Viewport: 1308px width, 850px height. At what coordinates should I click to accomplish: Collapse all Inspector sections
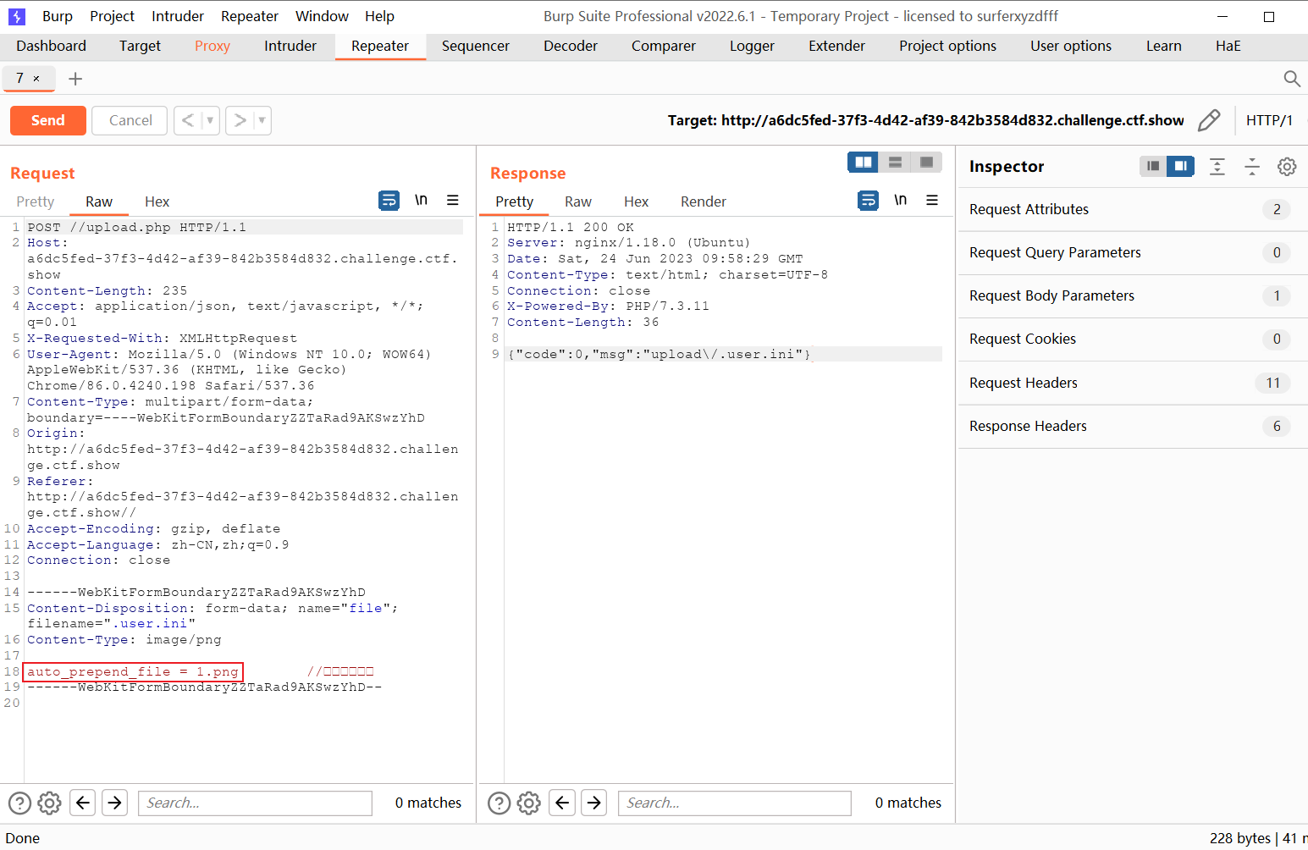click(1252, 166)
